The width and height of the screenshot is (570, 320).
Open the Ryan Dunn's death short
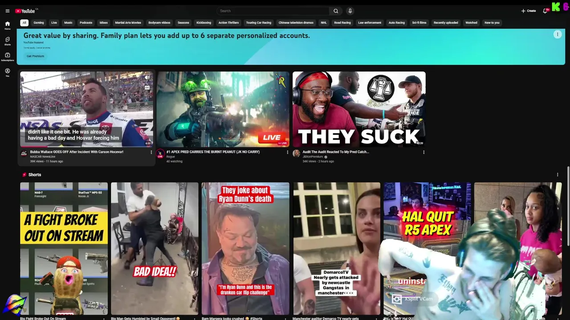point(245,248)
